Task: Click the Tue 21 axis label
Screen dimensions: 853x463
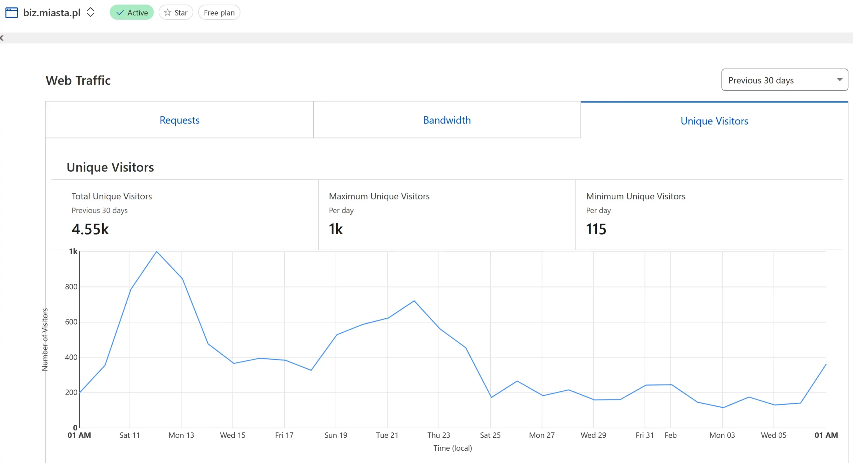Action: point(387,435)
